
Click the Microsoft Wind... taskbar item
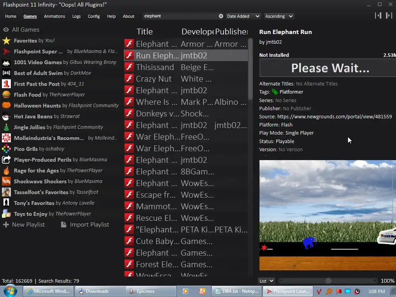pos(48,291)
